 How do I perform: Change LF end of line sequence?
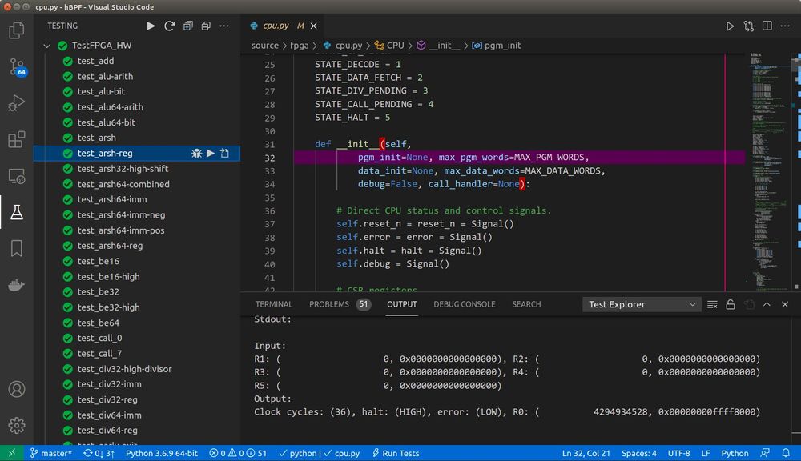point(706,453)
